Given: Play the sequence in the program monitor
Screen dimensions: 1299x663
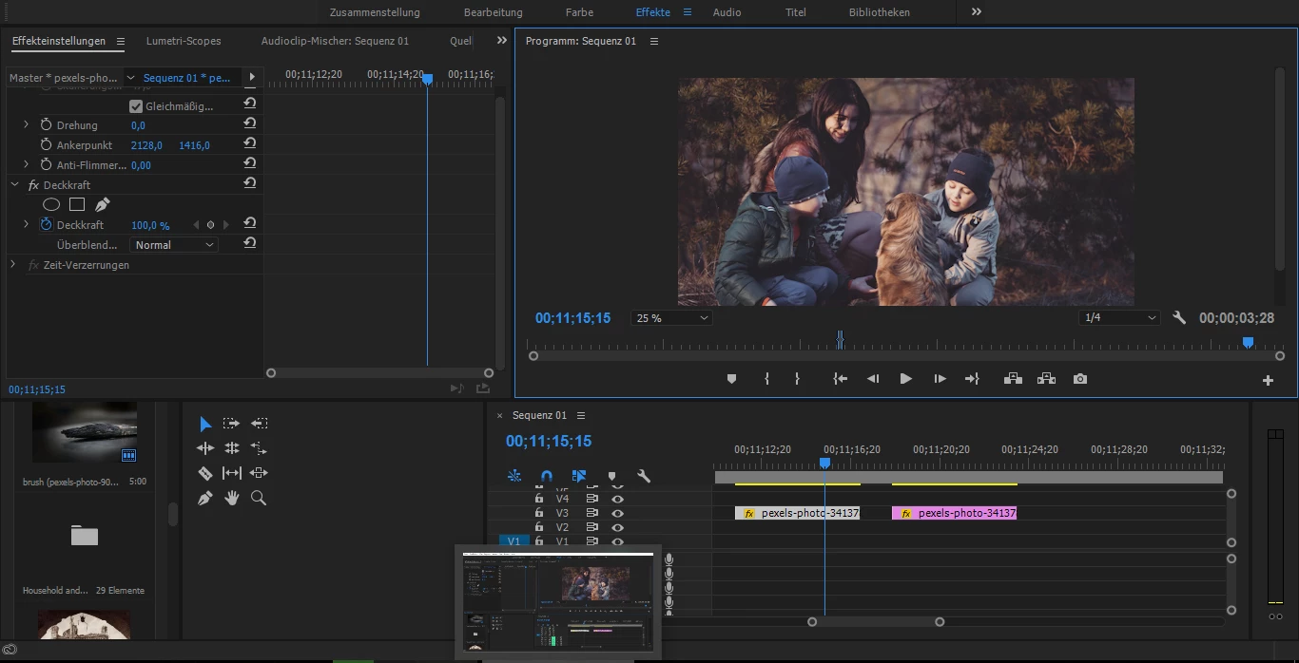Looking at the screenshot, I should [905, 379].
